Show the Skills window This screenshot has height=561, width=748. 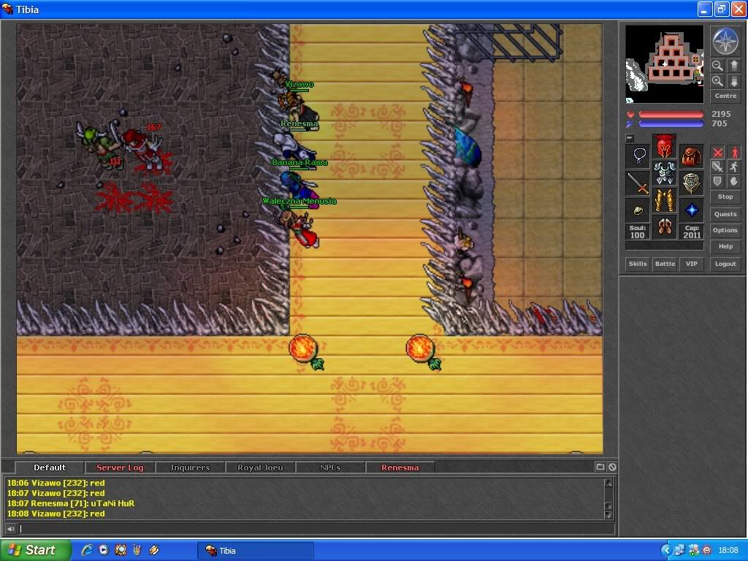coord(638,264)
